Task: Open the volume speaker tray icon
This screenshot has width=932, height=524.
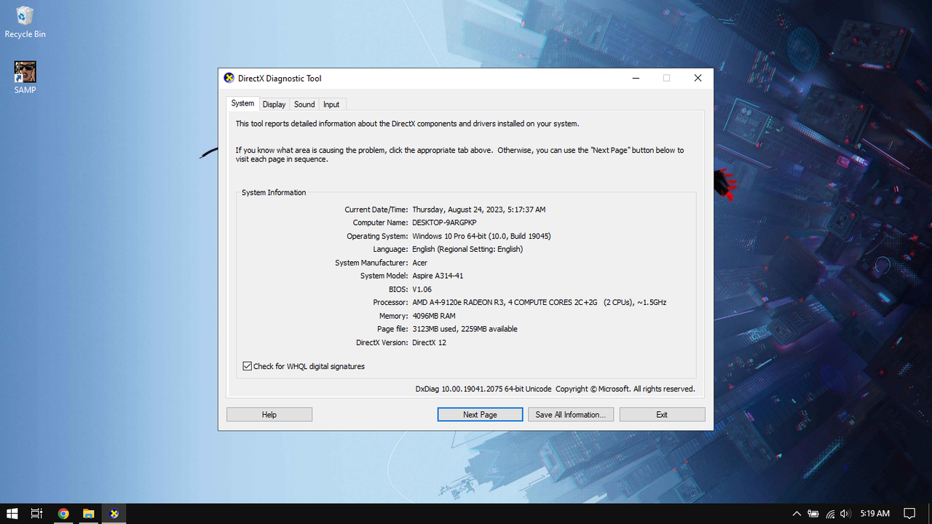Action: coord(845,513)
